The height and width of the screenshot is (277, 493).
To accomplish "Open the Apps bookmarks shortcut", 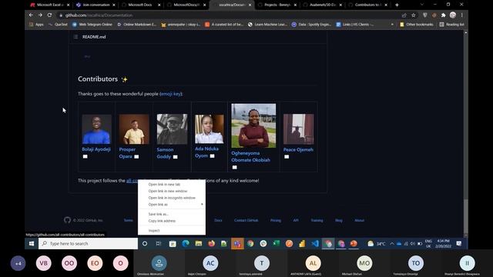I will tap(36, 24).
